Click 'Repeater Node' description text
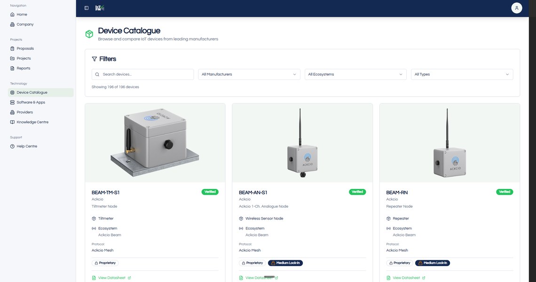The height and width of the screenshot is (282, 536). coord(399,206)
